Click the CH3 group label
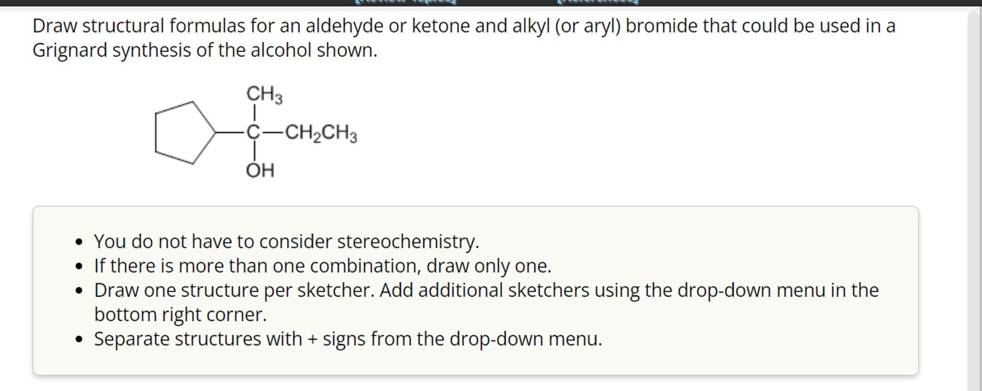The height and width of the screenshot is (391, 982). click(263, 93)
